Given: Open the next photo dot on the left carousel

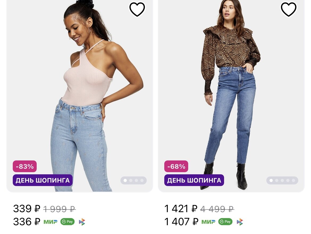Looking at the screenshot, I should tap(131, 181).
